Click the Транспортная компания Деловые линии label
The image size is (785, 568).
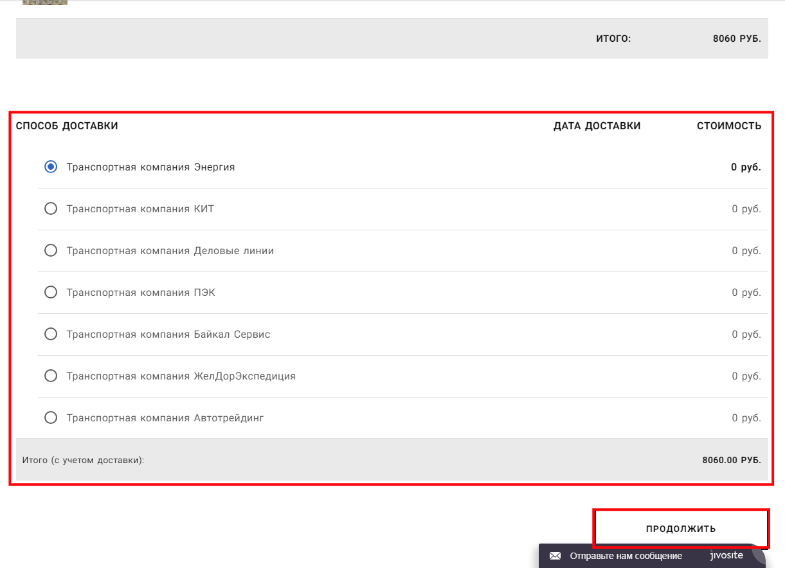click(x=170, y=251)
